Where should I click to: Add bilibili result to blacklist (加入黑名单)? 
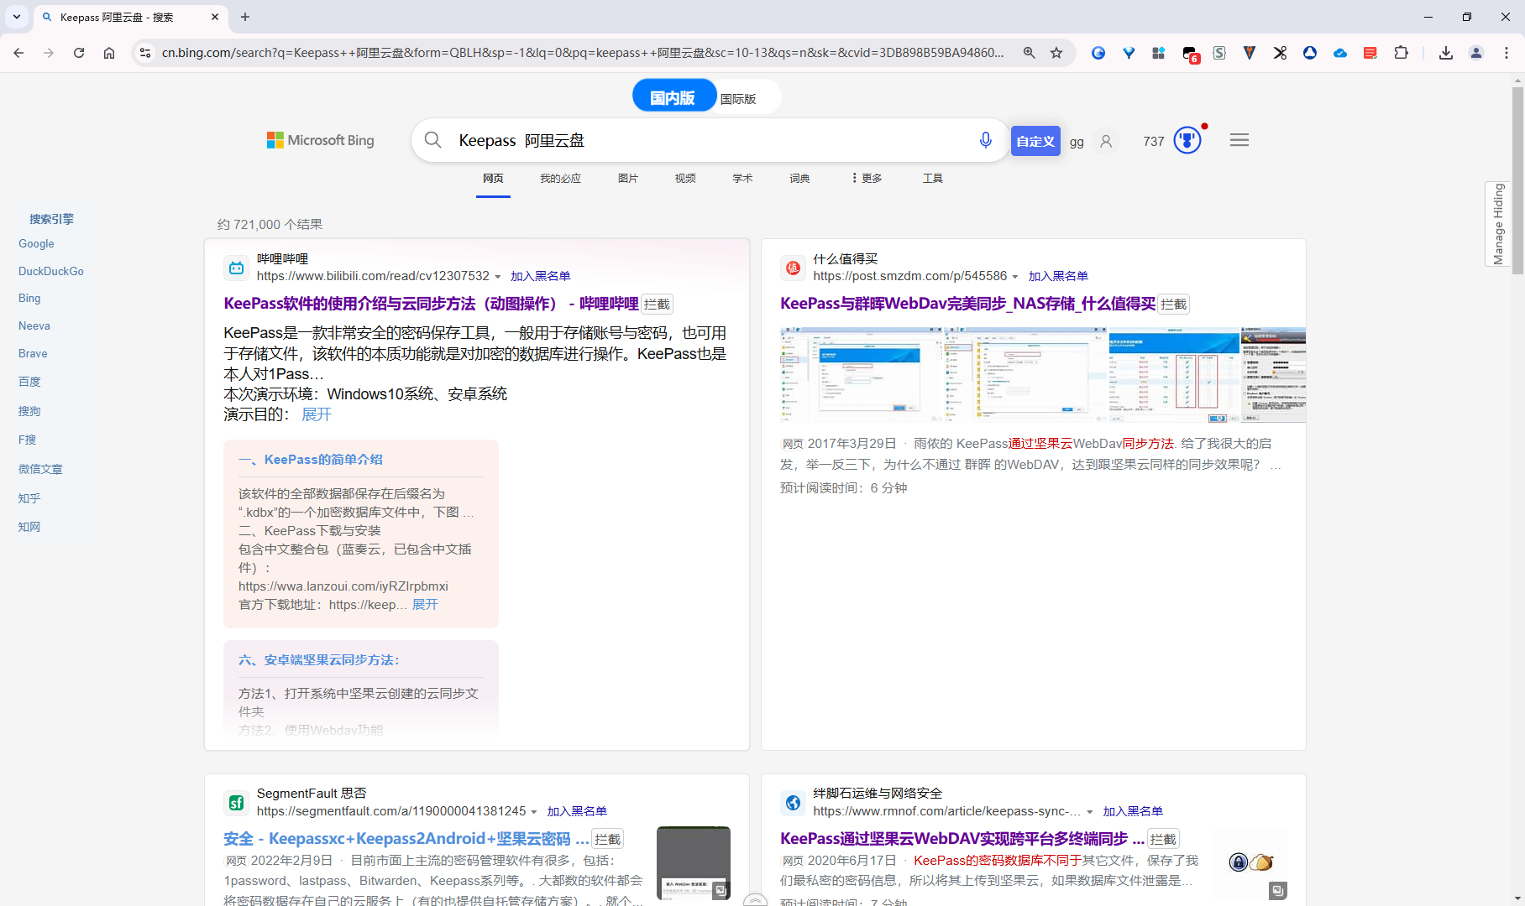(540, 276)
